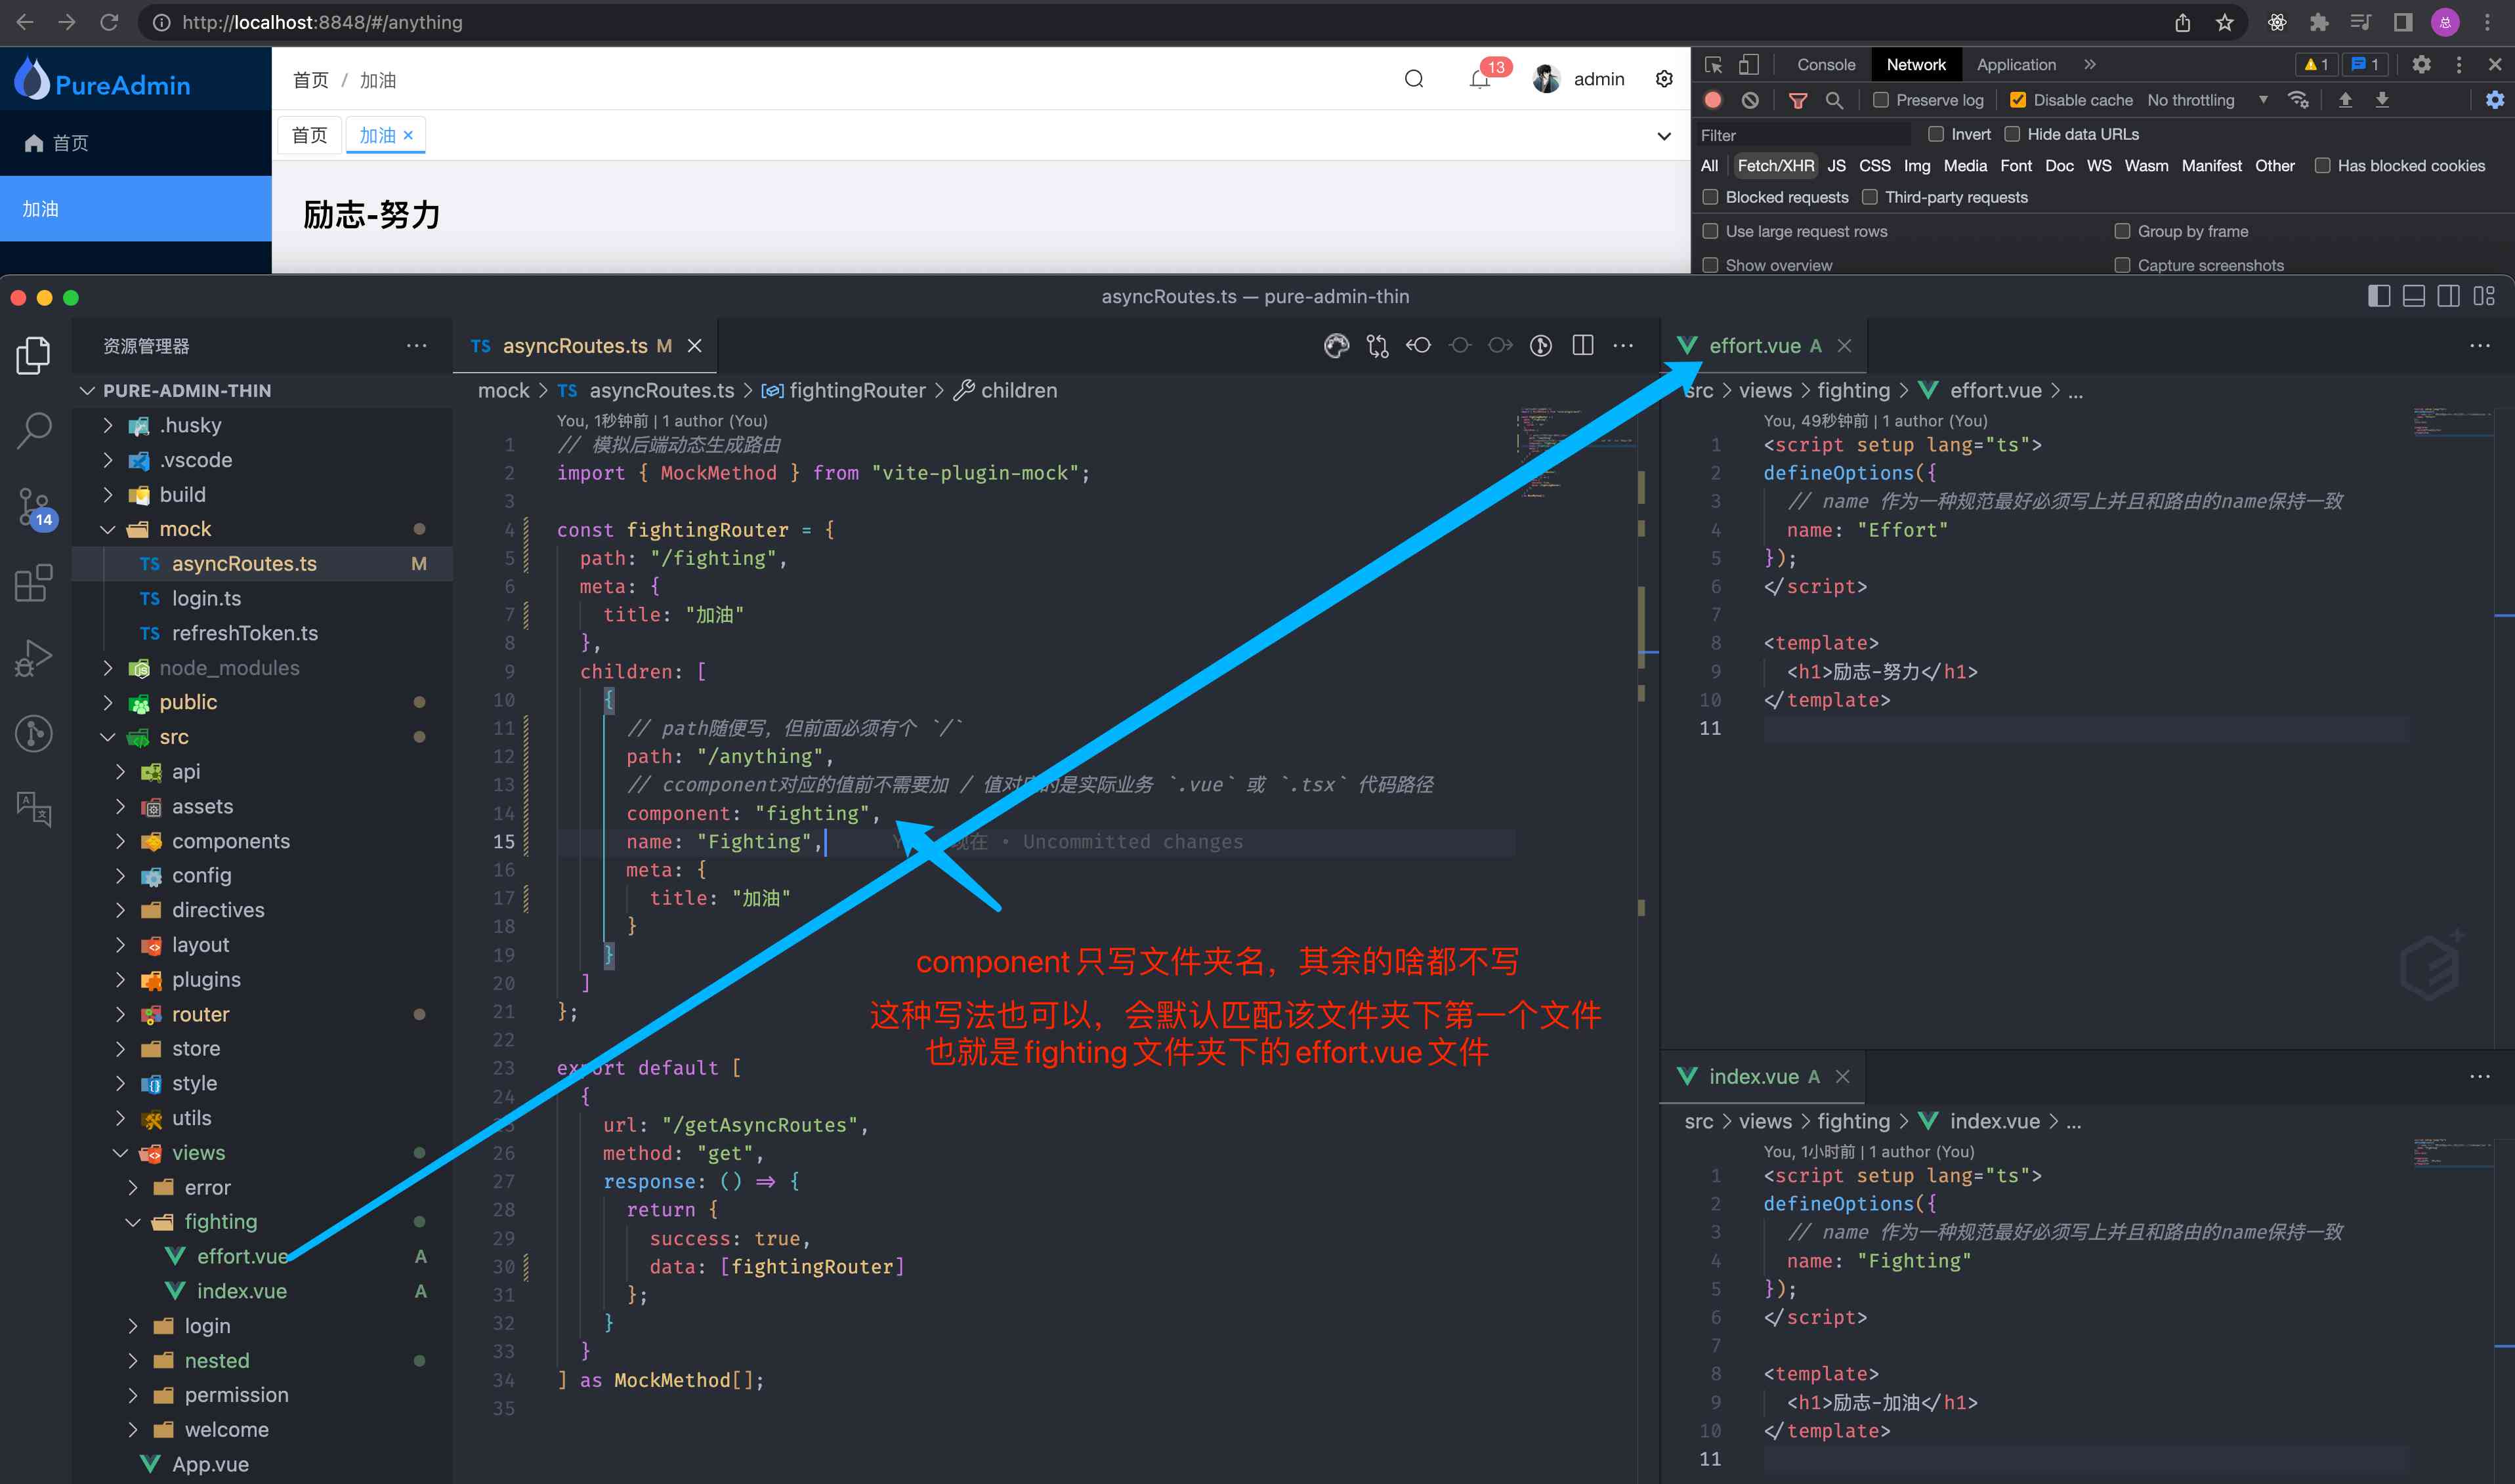The width and height of the screenshot is (2515, 1484).
Task: Click the notification bell with 13 badge
Action: [1479, 80]
